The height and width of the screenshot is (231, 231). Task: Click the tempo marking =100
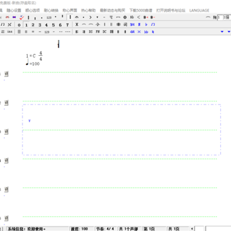click(x=33, y=63)
